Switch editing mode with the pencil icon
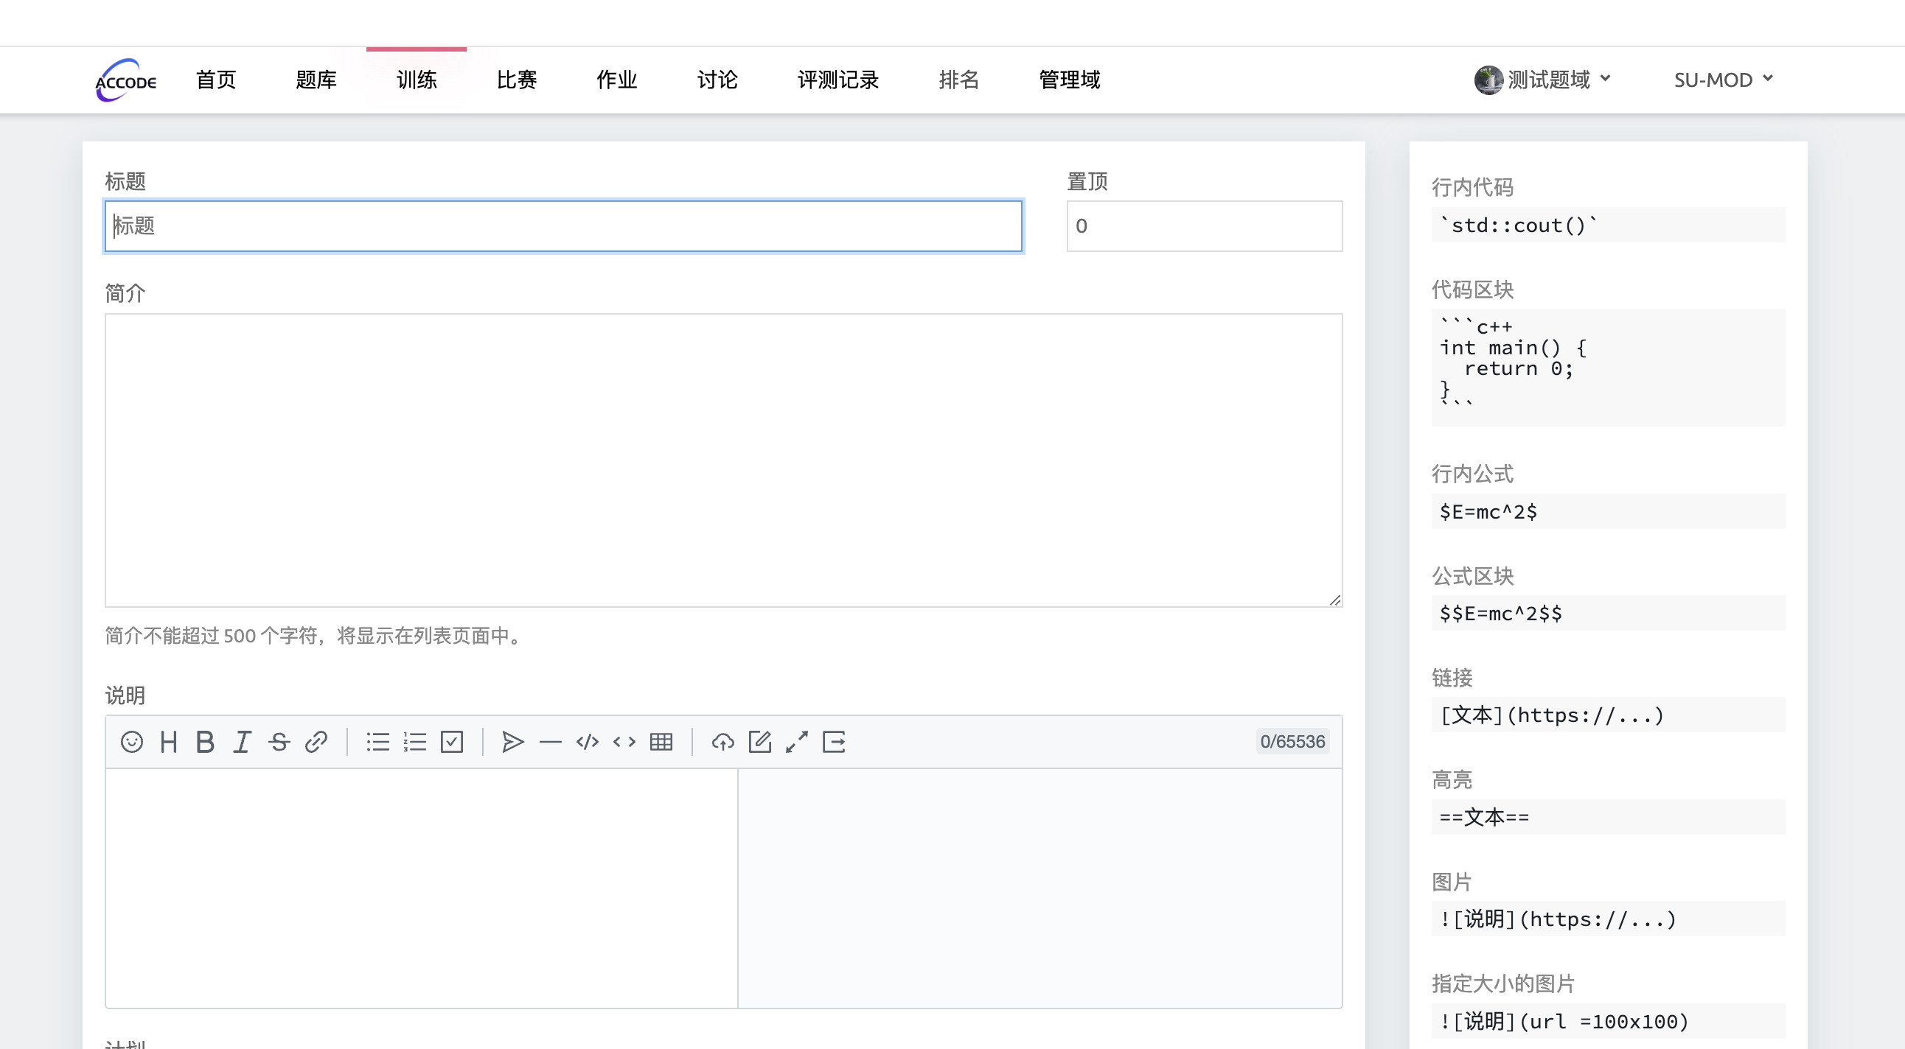 [759, 742]
